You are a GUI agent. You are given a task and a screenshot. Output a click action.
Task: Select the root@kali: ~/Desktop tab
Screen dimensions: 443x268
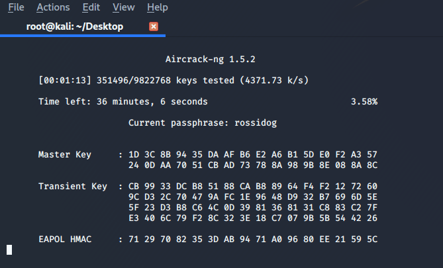pyautogui.click(x=74, y=26)
